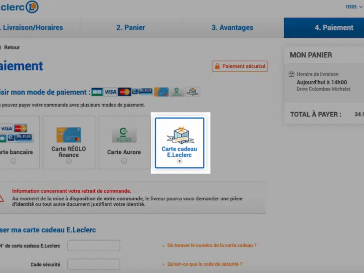The image size is (364, 273).
Task: Open Où trouver le numéro de la carte cadeau
Action: coord(212,246)
